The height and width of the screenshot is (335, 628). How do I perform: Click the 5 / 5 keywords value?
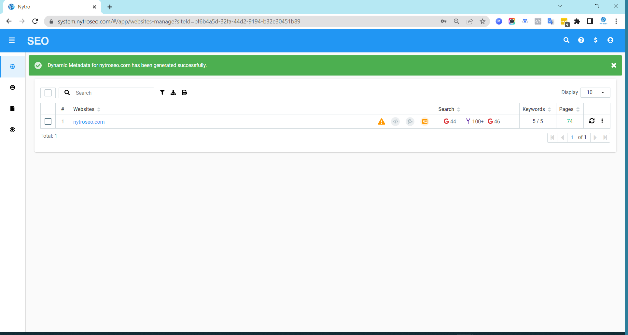click(538, 121)
